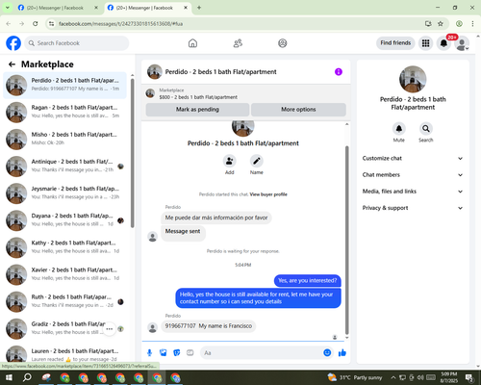Image resolution: width=481 pixels, height=385 pixels.
Task: Open the notifications bell
Action: (x=443, y=43)
